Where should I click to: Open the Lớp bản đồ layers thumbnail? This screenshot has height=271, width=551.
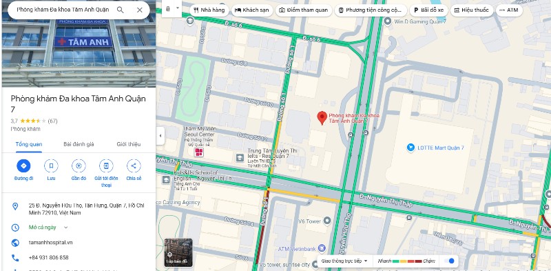coord(178,252)
